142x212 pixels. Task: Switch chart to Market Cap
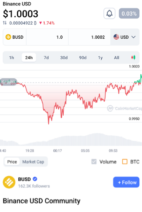tap(33, 162)
